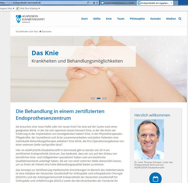Viewport: 188px width, 183px height.
Task: Click the calendar icon circle in sidebar
Action: tap(155, 178)
